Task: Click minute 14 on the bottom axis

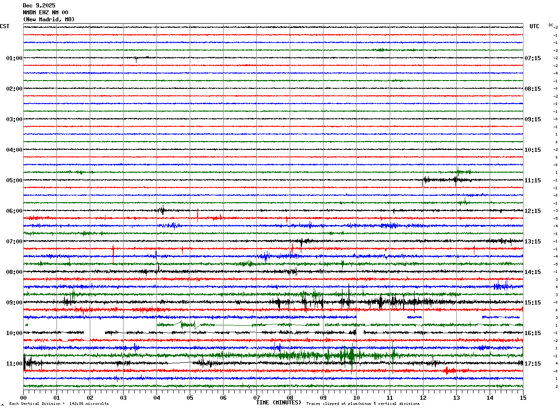Action: [x=490, y=398]
